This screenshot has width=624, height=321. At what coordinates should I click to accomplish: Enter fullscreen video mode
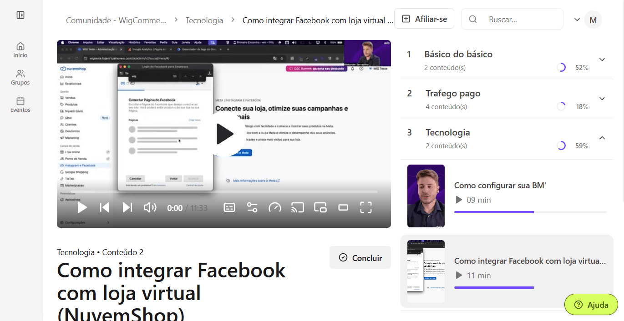click(366, 208)
